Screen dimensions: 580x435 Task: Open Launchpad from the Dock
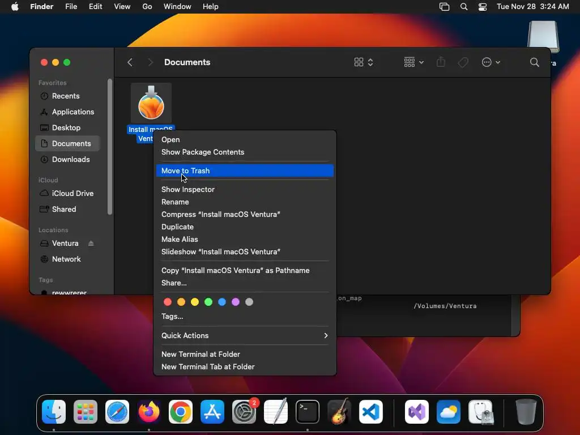click(86, 412)
